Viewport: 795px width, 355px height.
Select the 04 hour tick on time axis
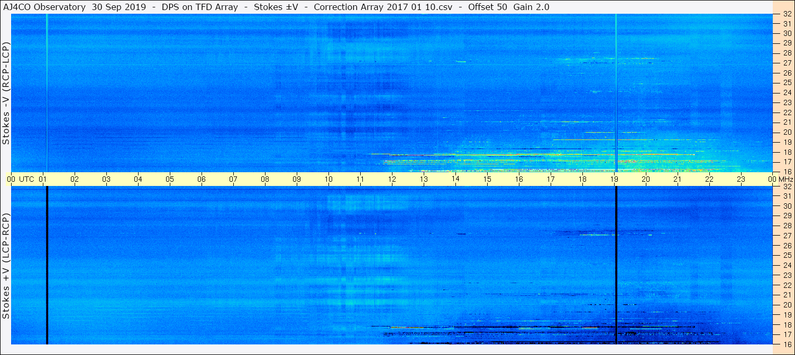coord(139,180)
